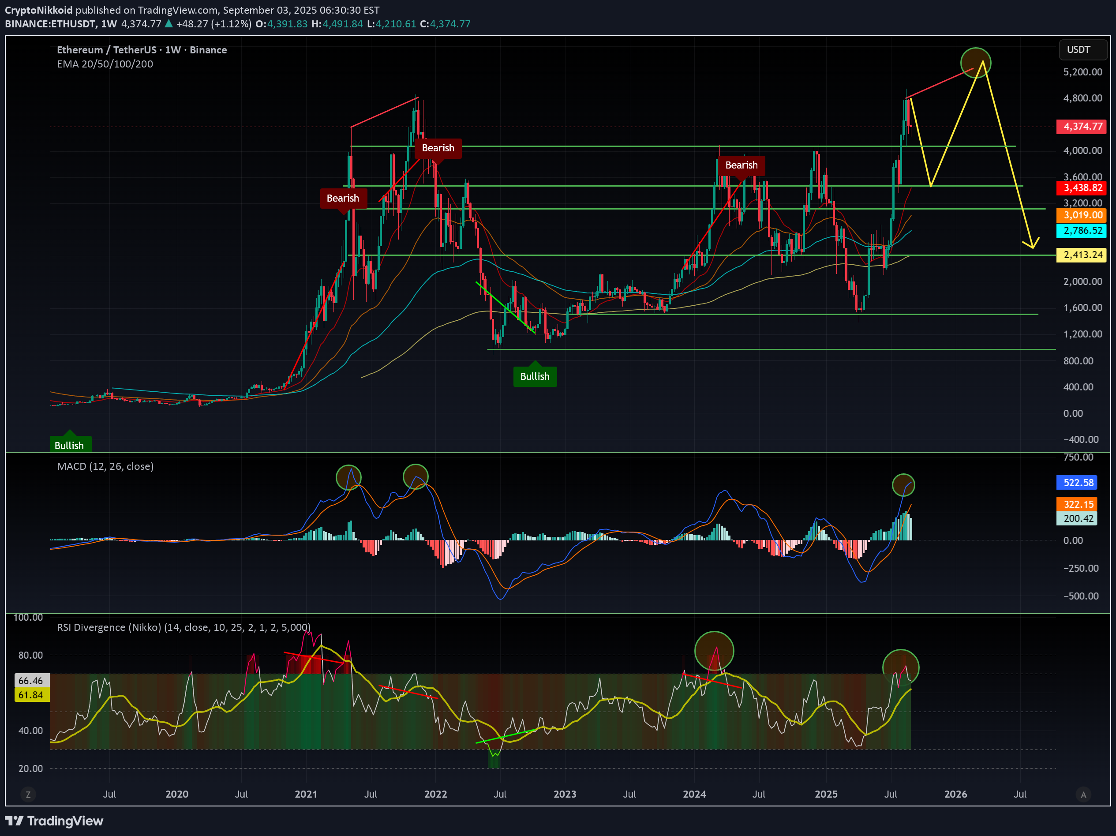Click the EMA 20/50/100/200 indicator label

point(105,64)
